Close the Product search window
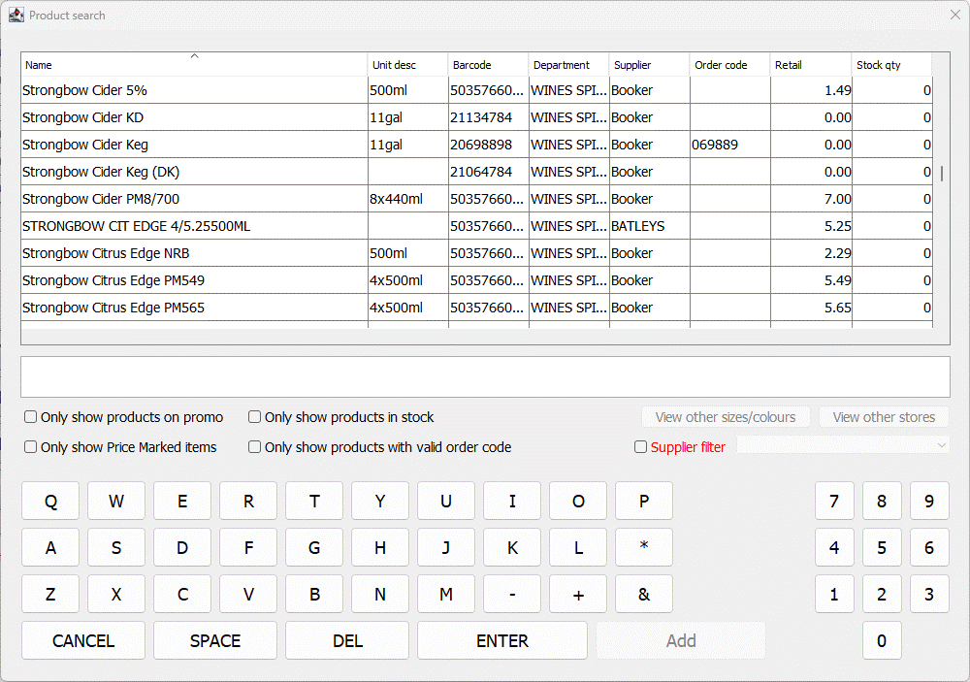 point(955,15)
